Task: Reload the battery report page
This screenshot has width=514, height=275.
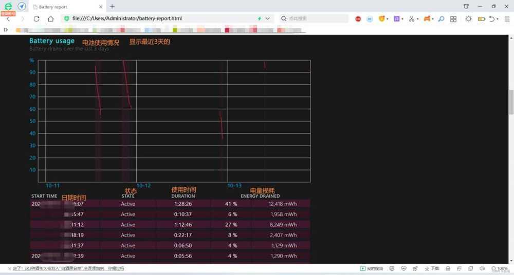Action: click(x=36, y=19)
